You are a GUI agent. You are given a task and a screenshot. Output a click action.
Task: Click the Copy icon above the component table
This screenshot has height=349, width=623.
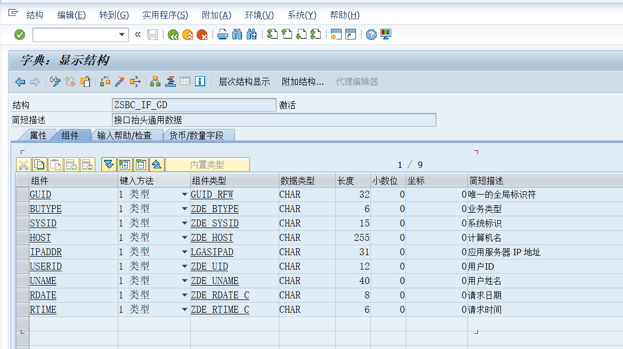click(39, 164)
